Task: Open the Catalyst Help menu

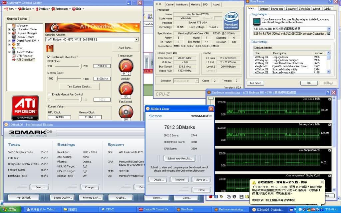Action: [78, 9]
